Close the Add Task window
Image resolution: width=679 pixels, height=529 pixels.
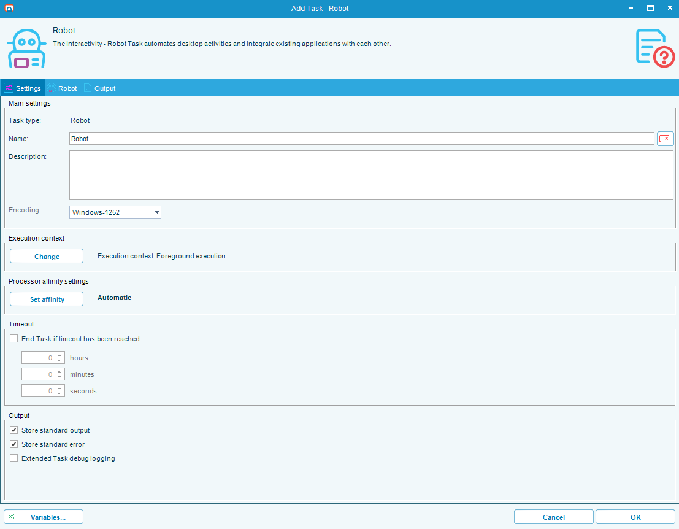670,8
